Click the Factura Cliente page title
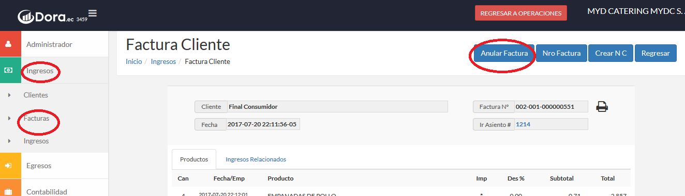This screenshot has height=196, width=685. (178, 44)
